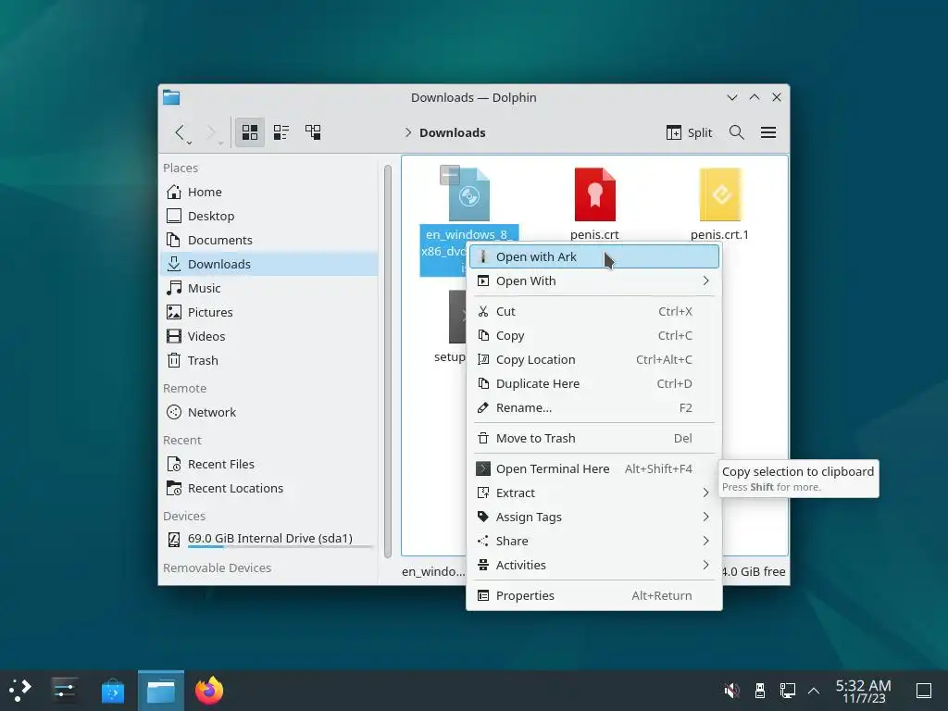This screenshot has height=711, width=948.
Task: Choose Duplicate Here from context menu
Action: [x=594, y=384]
